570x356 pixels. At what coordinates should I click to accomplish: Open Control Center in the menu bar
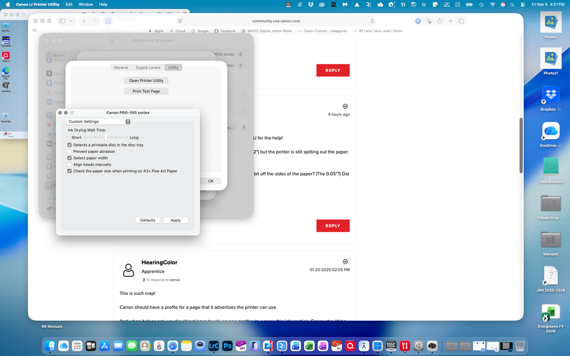tap(523, 5)
